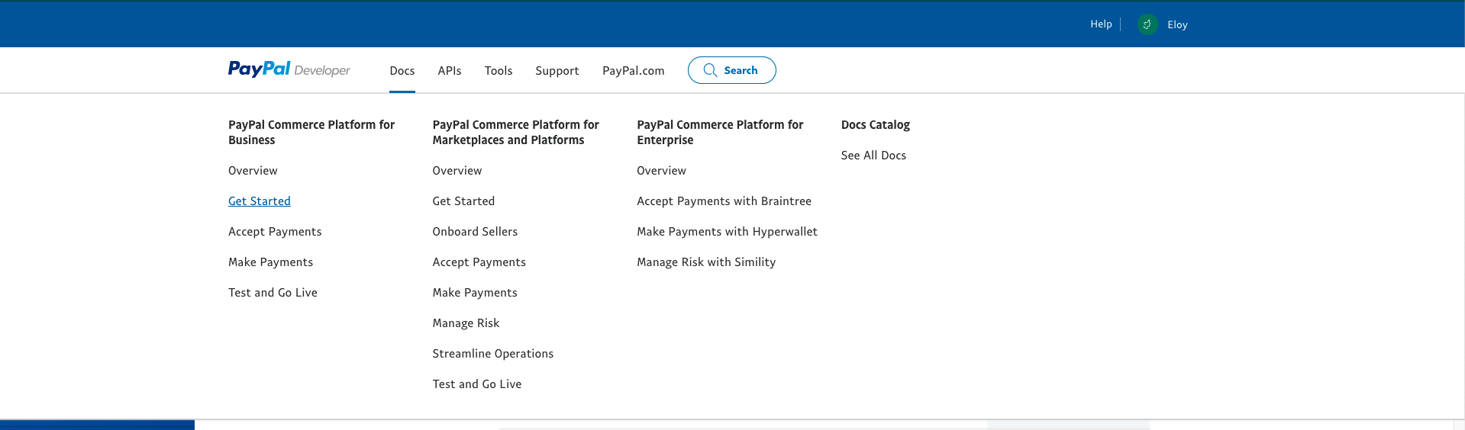The height and width of the screenshot is (430, 1465).
Task: Click Eloy's green profile avatar
Action: tap(1147, 24)
